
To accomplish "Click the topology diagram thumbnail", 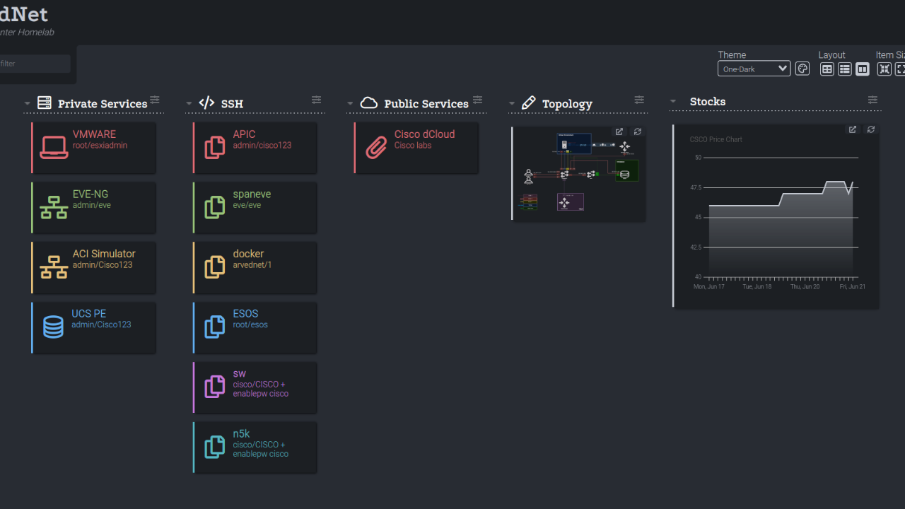I will (578, 173).
